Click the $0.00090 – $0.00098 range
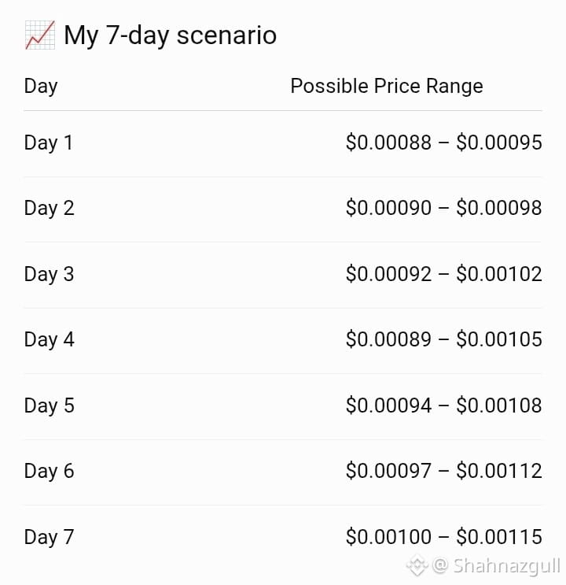 444,208
